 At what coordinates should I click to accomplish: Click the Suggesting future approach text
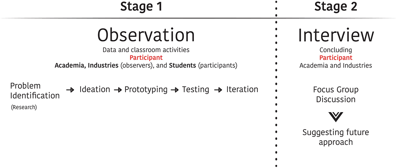tap(336, 137)
